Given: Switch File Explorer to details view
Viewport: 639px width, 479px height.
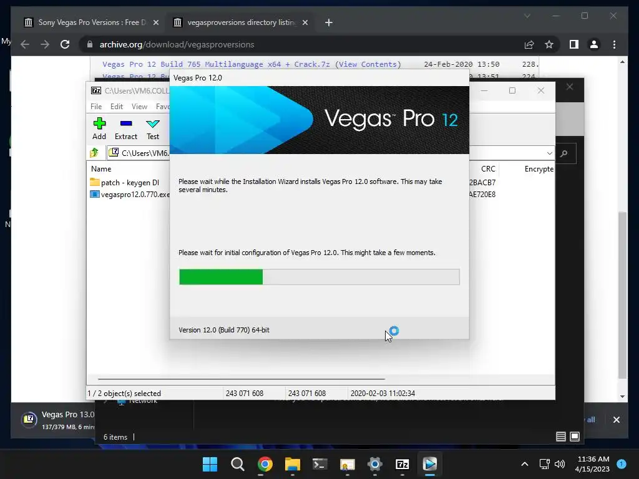Looking at the screenshot, I should pos(561,437).
